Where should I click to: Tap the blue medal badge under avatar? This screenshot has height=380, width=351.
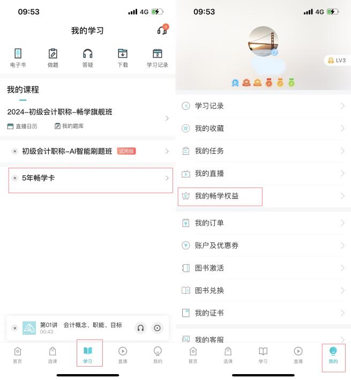coord(235,83)
